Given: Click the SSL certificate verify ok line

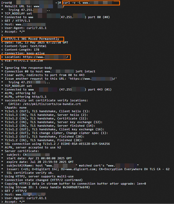Looking at the screenshot, I should (27, 173).
